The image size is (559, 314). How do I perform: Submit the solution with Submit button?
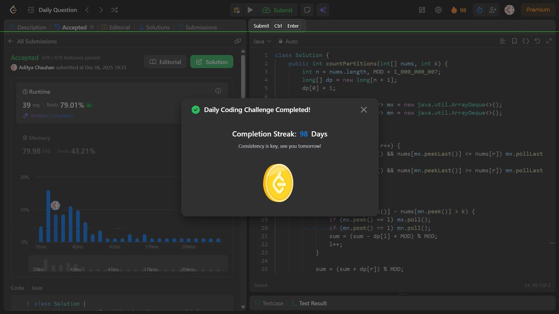[x=278, y=10]
